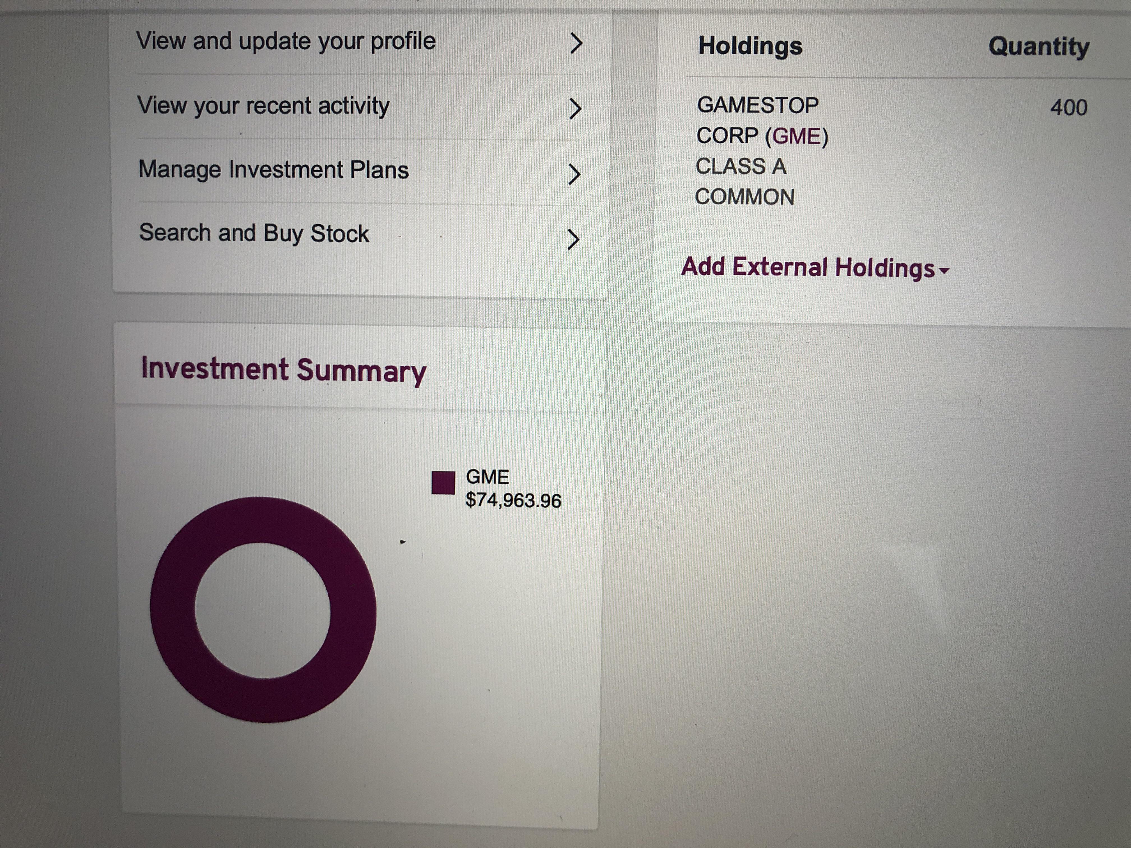Click the arrow beside Search and Buy Stock

click(573, 239)
